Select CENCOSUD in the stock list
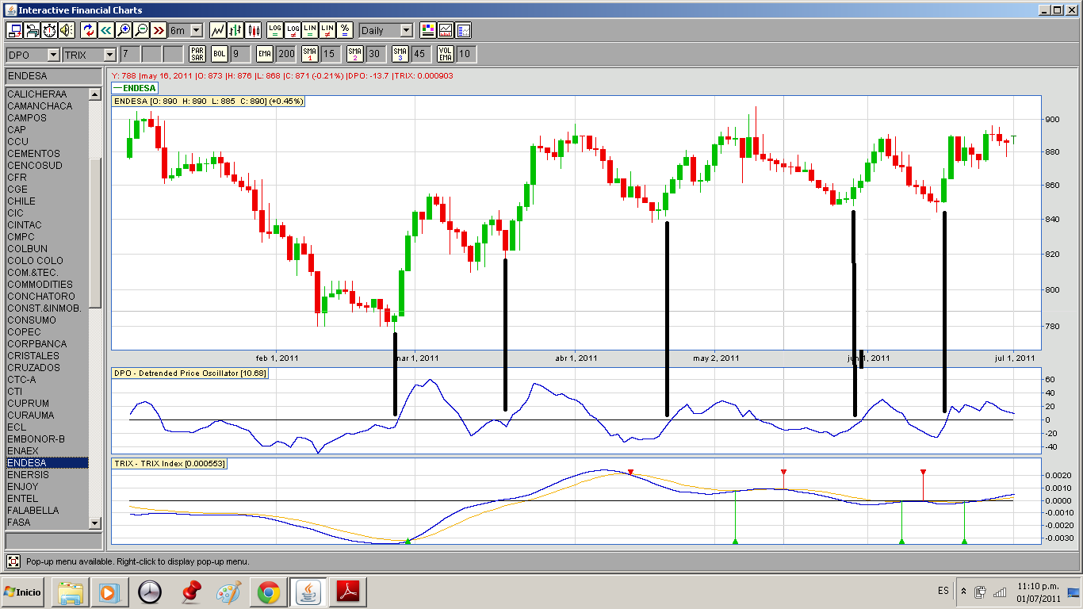This screenshot has height=609, width=1083. (47, 166)
